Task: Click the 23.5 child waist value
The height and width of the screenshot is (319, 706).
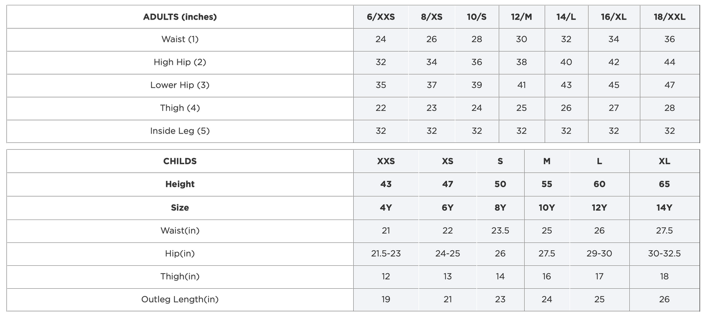Action: 500,230
